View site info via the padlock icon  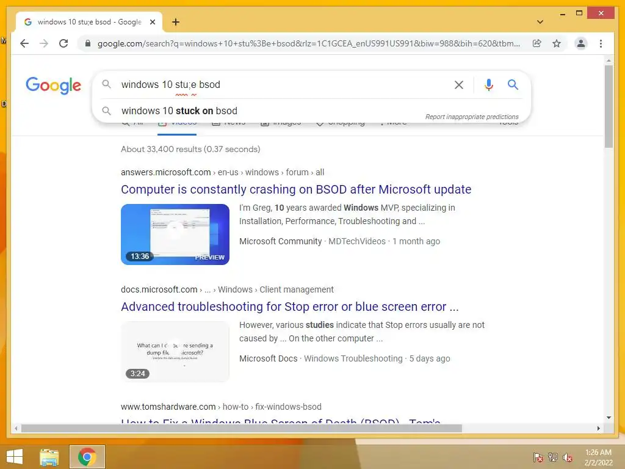coord(88,43)
